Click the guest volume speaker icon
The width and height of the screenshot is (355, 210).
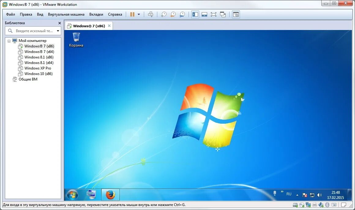[319, 195]
